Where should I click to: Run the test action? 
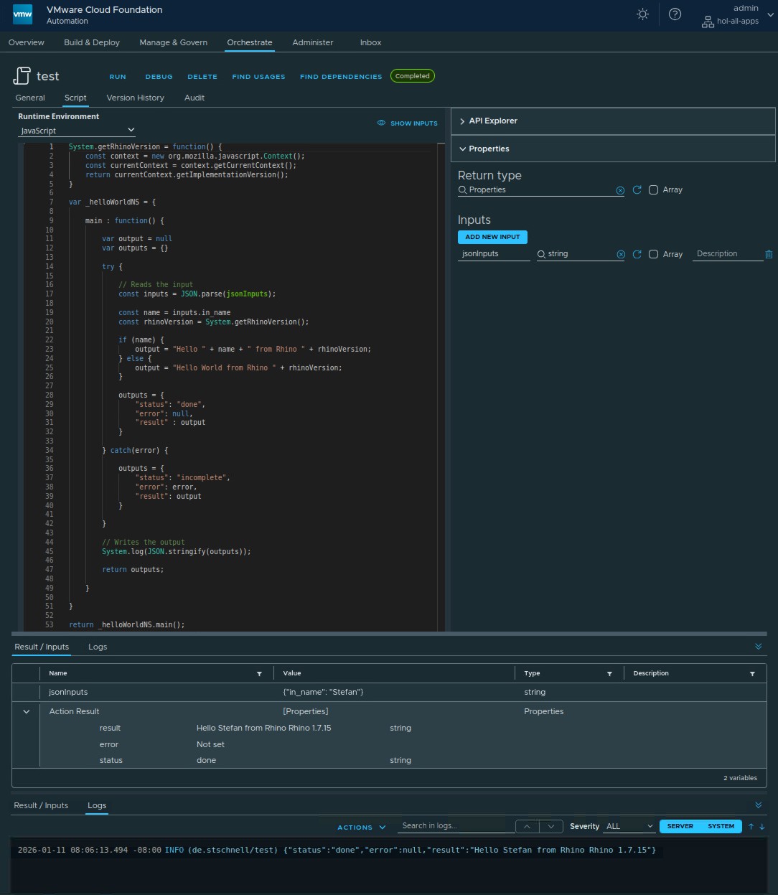point(118,76)
